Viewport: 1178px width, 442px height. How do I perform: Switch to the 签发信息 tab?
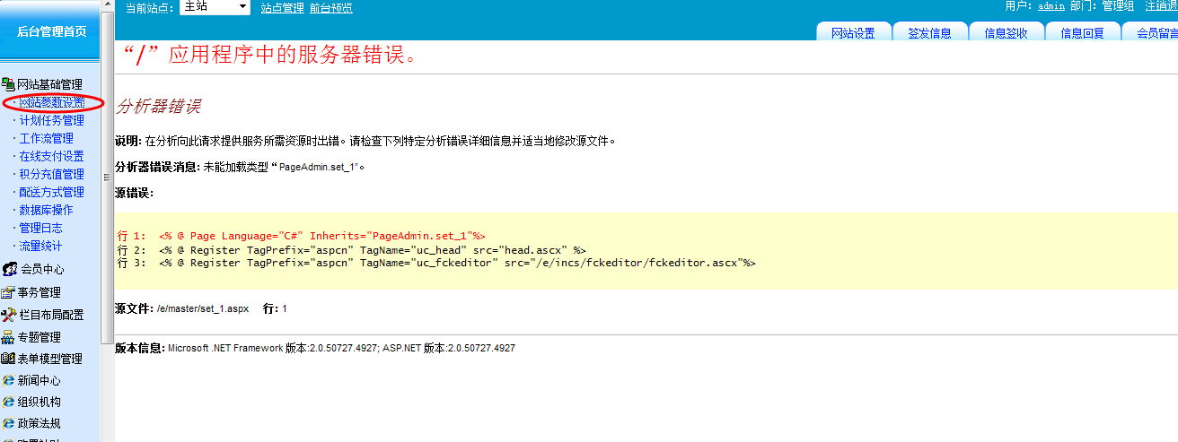pyautogui.click(x=929, y=33)
